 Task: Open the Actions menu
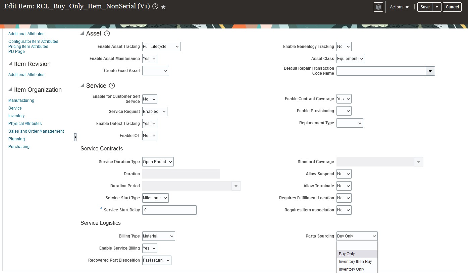point(399,7)
